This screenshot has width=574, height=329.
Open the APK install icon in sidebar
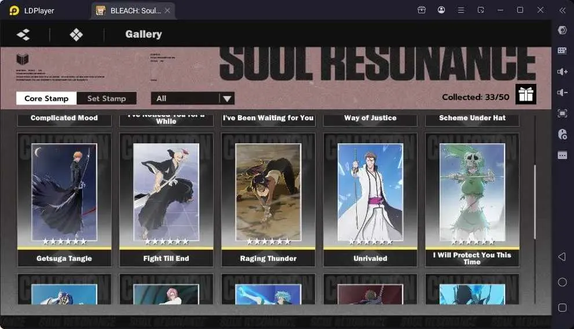[x=562, y=134]
